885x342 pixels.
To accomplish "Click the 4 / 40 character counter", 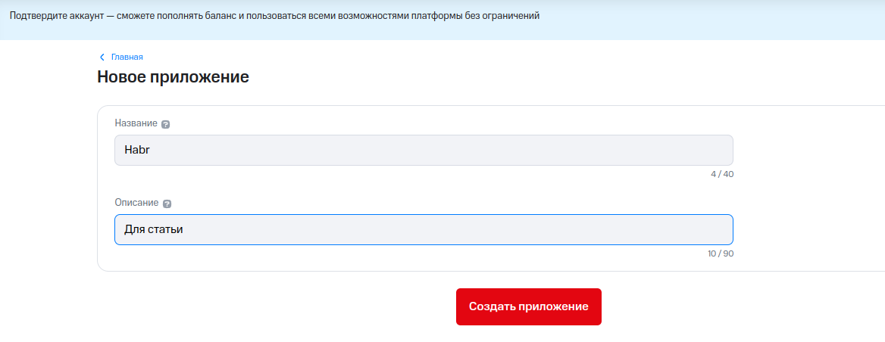I will click(x=721, y=174).
